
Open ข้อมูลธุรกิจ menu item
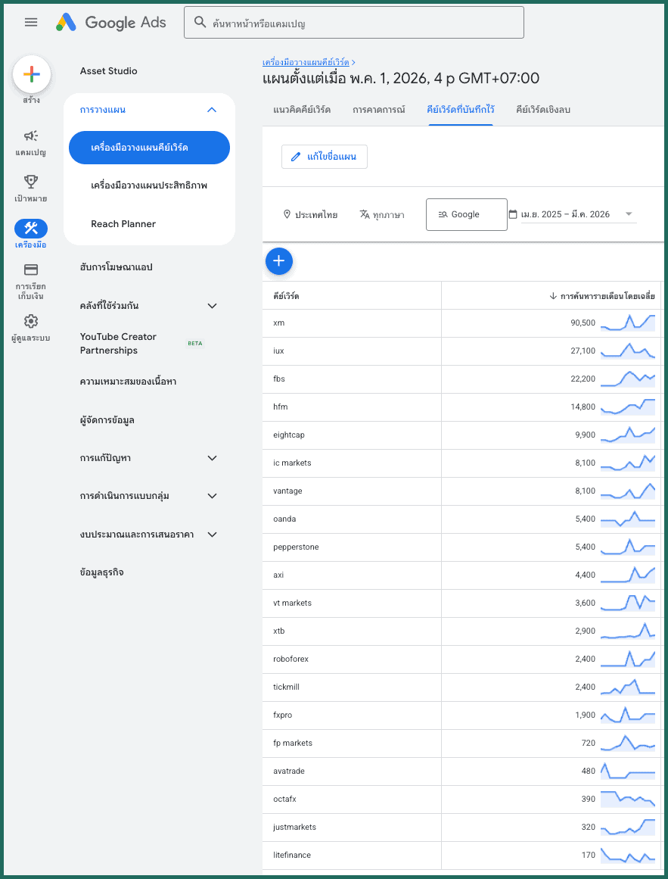pos(102,572)
